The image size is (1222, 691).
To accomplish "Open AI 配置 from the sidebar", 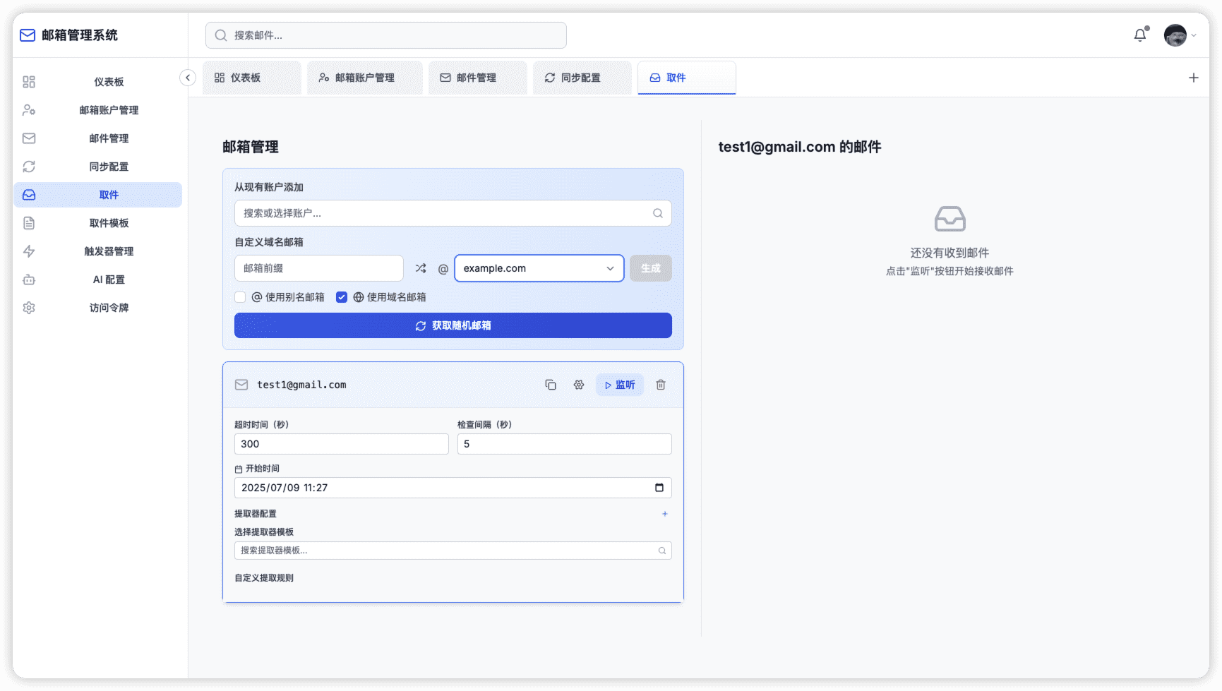I will 97,280.
